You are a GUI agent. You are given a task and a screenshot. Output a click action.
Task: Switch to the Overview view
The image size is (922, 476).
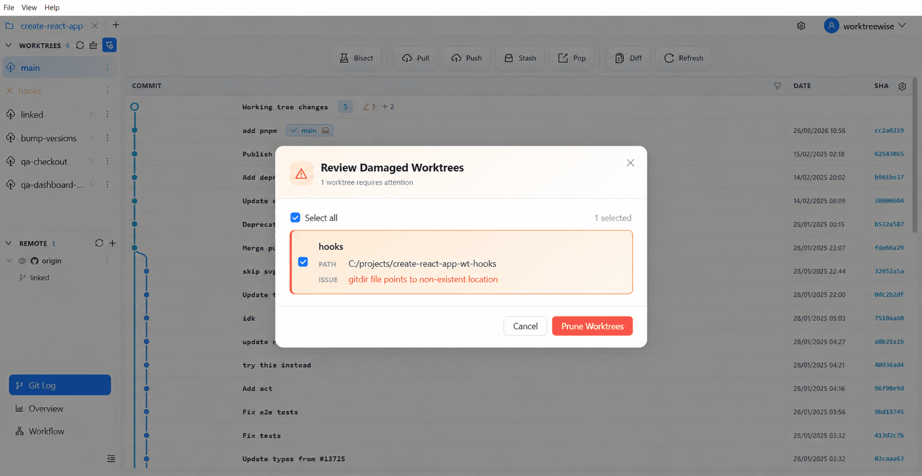click(x=46, y=408)
